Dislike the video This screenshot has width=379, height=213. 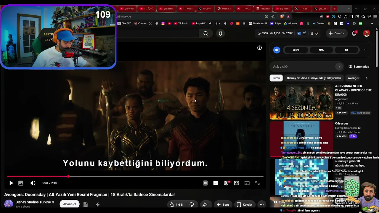(x=192, y=204)
